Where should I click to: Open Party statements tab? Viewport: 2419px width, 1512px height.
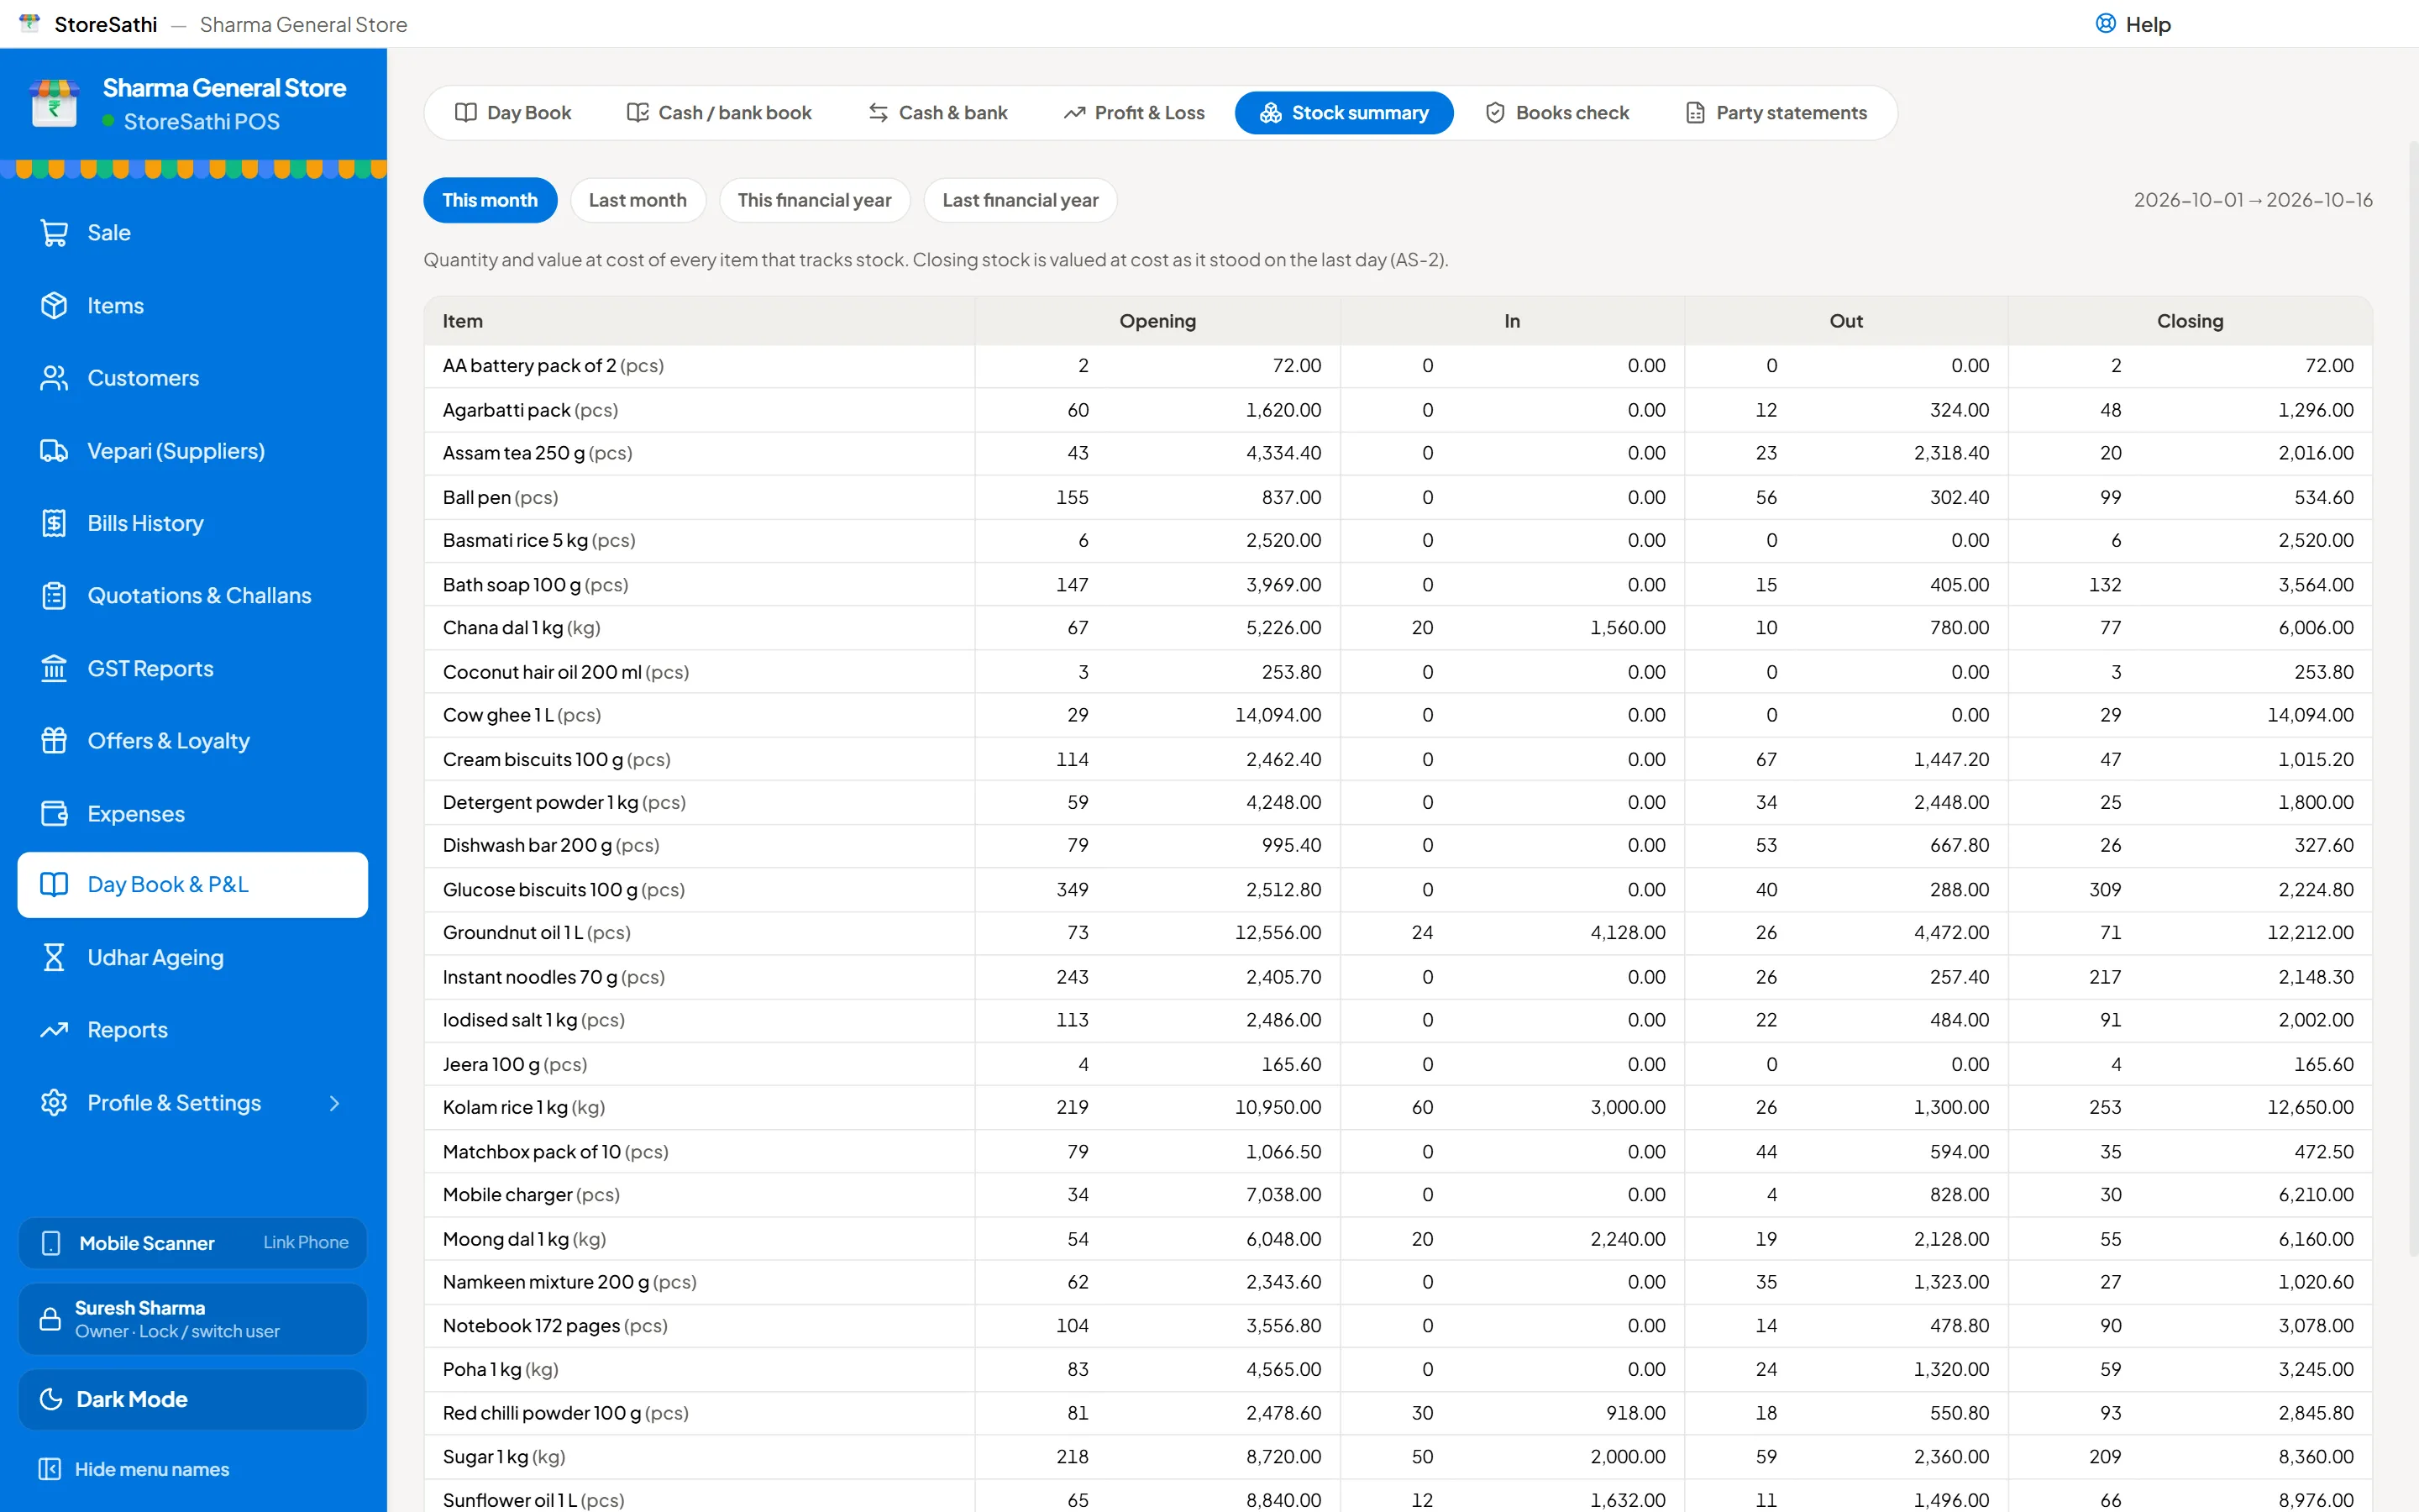[x=1776, y=113]
